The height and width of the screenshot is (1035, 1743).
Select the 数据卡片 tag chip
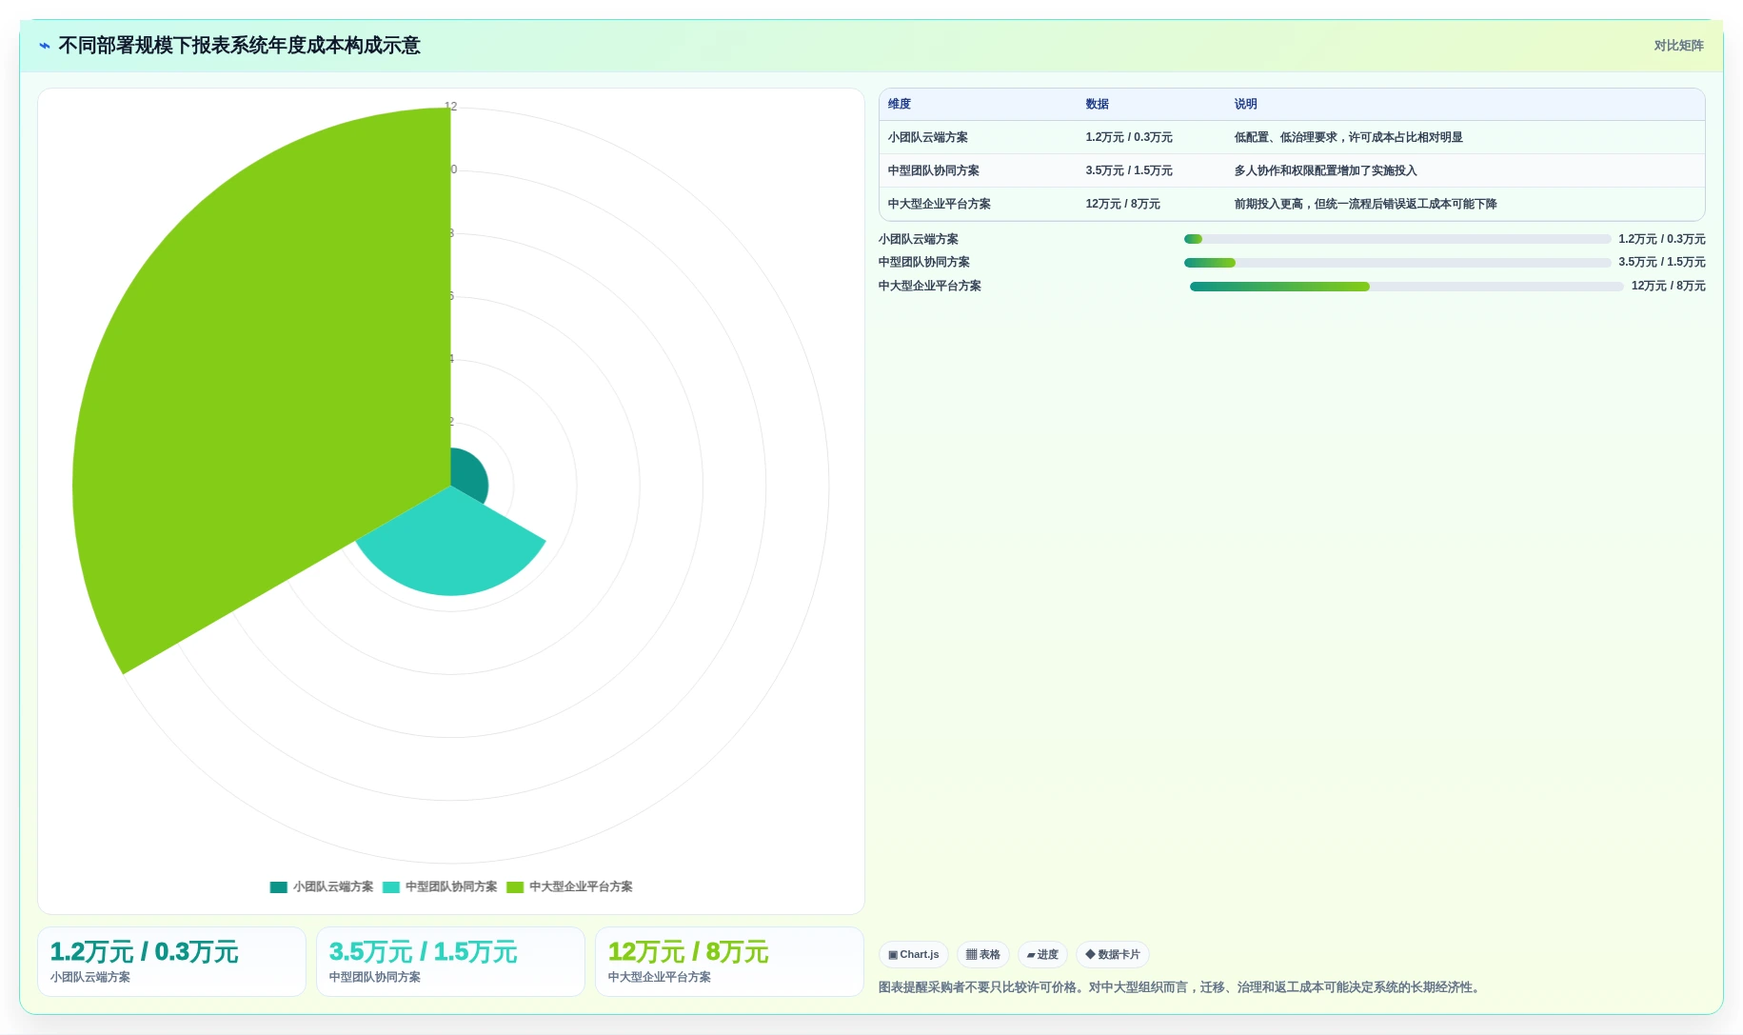tap(1113, 955)
